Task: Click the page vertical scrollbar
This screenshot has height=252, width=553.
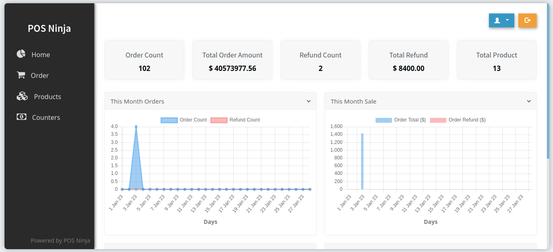Action: [548, 82]
